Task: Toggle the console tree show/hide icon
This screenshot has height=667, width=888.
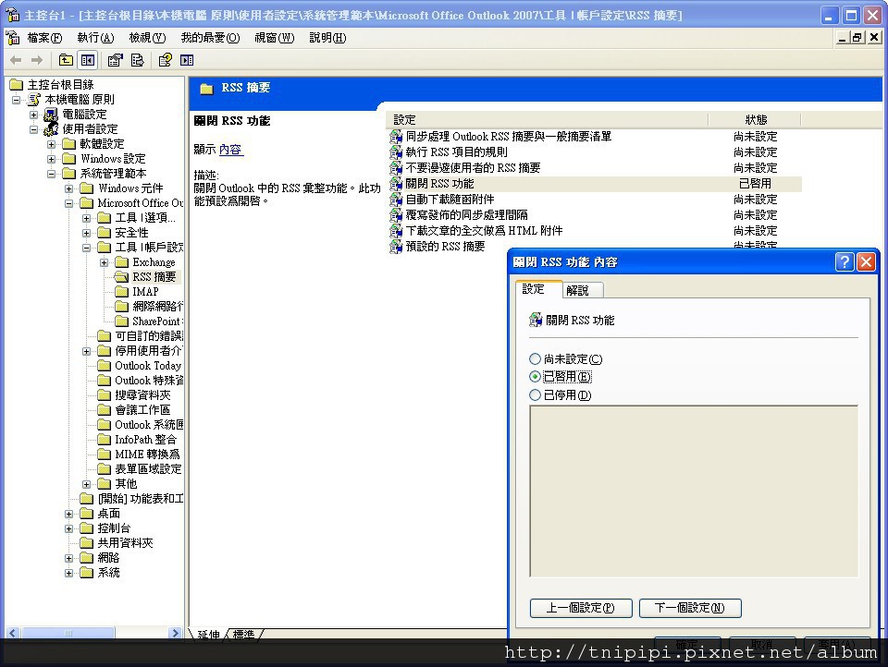Action: (88, 60)
